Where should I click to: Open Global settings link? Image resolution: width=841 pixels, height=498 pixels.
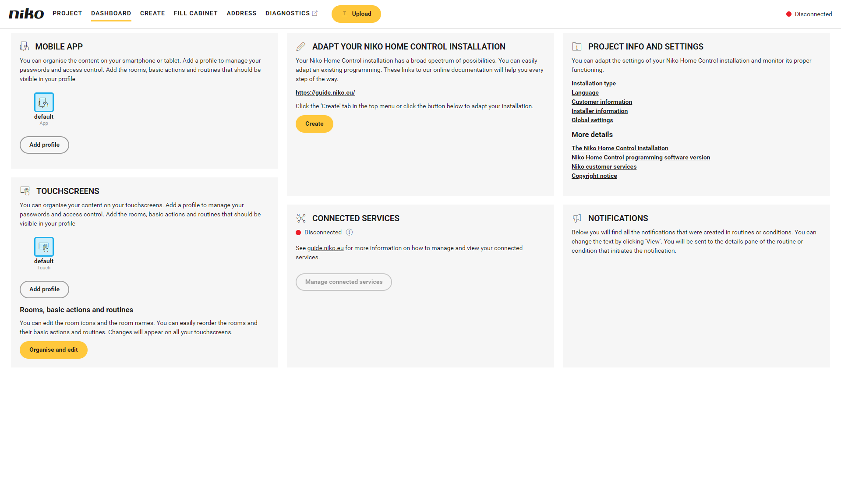[x=592, y=120]
